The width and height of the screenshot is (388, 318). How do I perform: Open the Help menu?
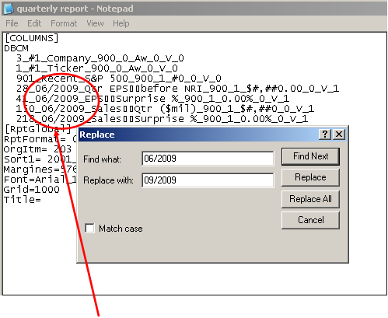point(121,23)
